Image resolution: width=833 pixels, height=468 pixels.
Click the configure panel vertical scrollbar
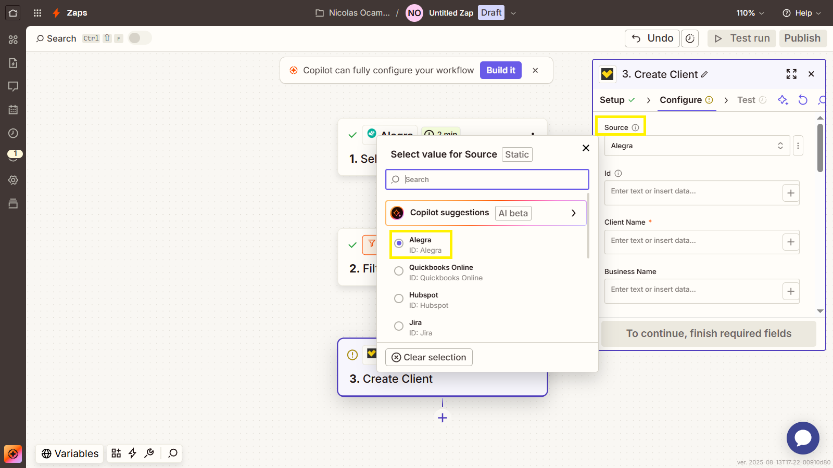tap(820, 148)
